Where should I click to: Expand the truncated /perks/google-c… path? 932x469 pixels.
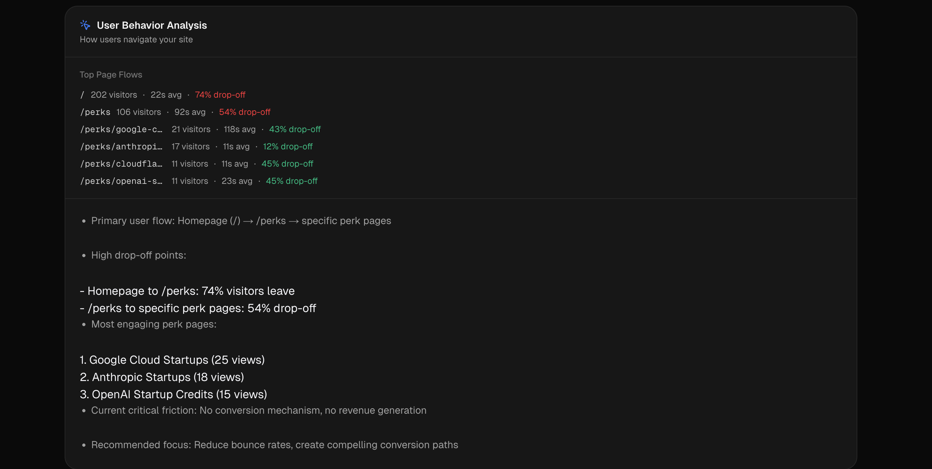point(121,129)
